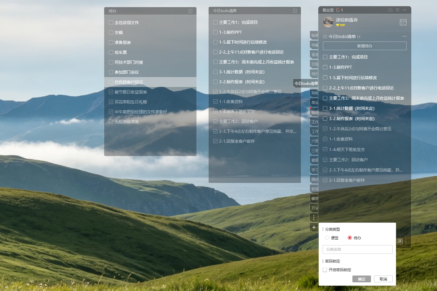Open the calendar icon beside the username
This screenshot has height=291, width=437.
point(403,22)
